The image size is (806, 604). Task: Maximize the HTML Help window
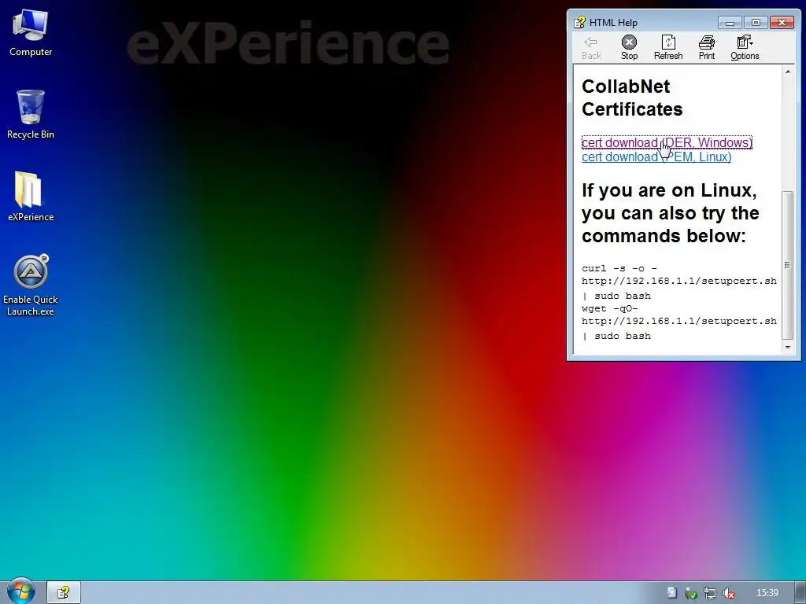click(756, 23)
